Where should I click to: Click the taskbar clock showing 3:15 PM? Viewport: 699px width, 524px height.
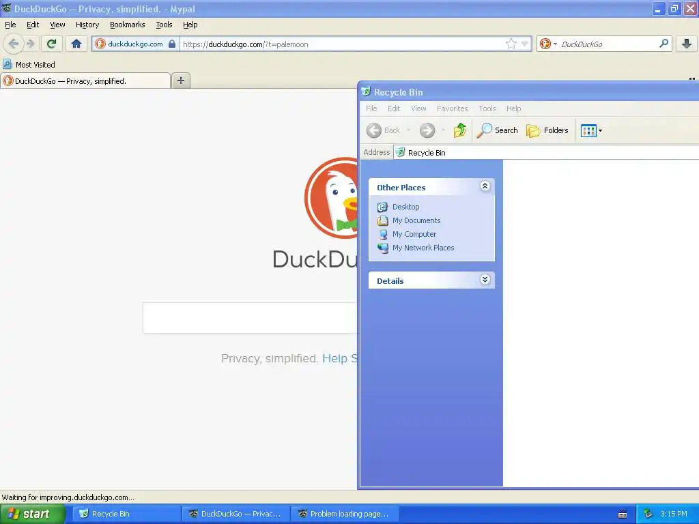point(674,514)
